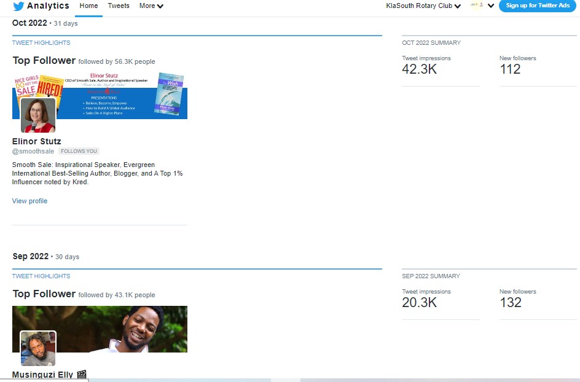Click the SEP 2022 SUMMARY heading
This screenshot has width=580, height=382.
click(431, 276)
